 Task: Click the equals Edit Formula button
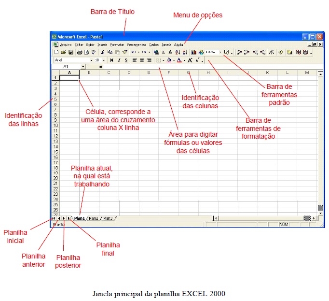pyautogui.click(x=101, y=67)
